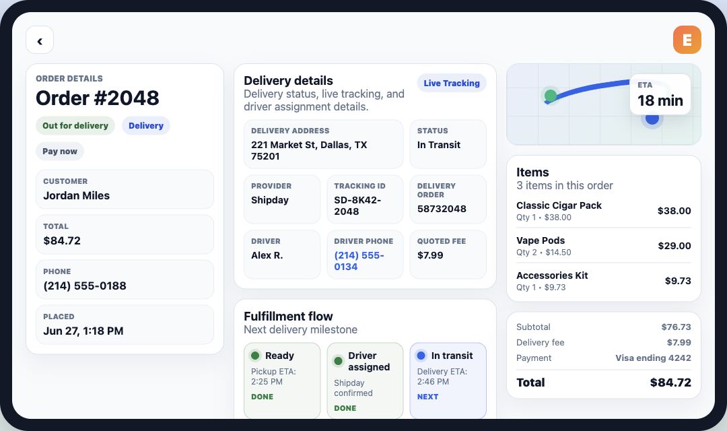Click Delivery ETA: 2:46 PM text
Image resolution: width=727 pixels, height=431 pixels.
[442, 376]
